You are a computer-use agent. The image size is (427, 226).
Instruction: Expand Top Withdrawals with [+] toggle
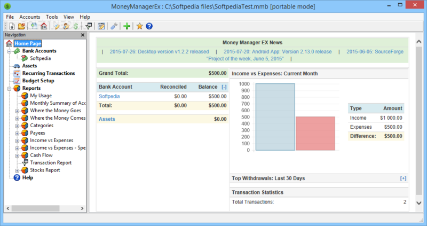(403, 178)
